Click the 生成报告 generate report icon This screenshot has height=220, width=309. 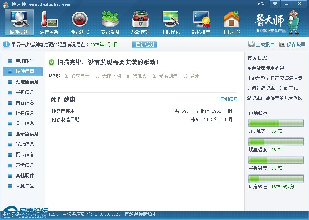coord(251,44)
